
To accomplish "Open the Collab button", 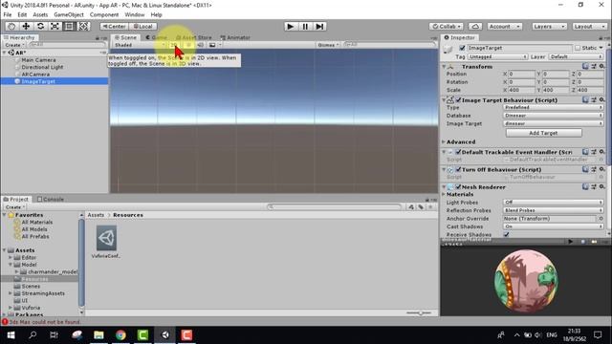I will pyautogui.click(x=447, y=26).
